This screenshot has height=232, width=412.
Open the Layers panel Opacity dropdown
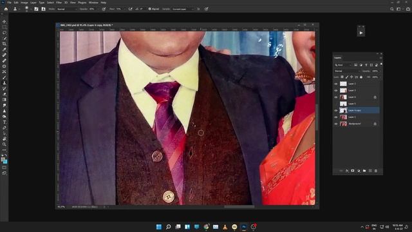pyautogui.click(x=380, y=71)
